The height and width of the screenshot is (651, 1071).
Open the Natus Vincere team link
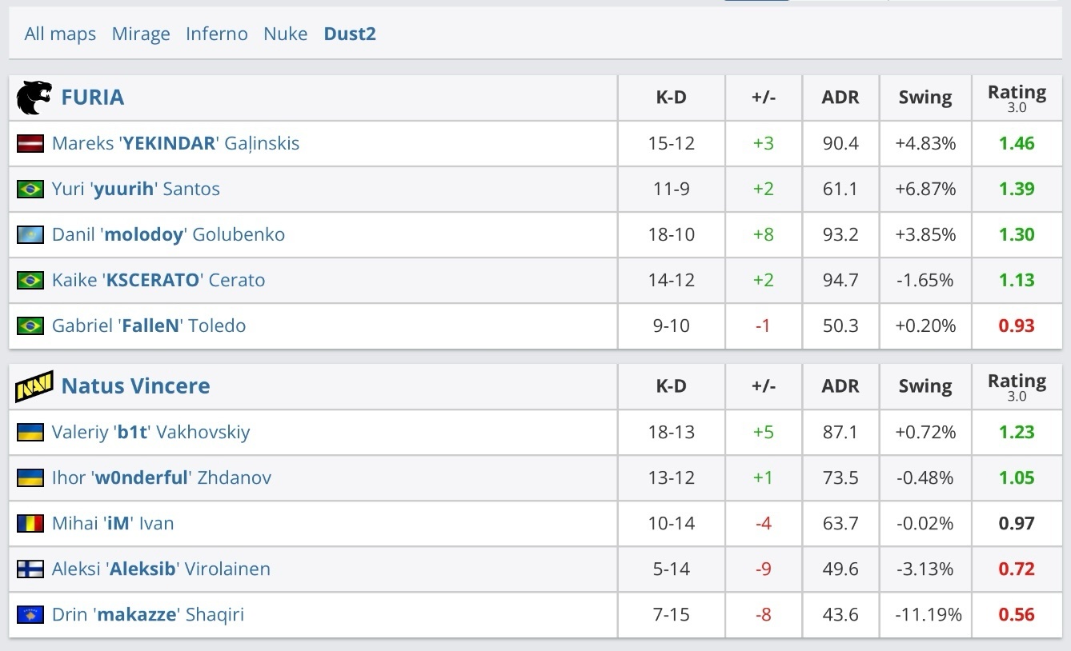coord(135,386)
